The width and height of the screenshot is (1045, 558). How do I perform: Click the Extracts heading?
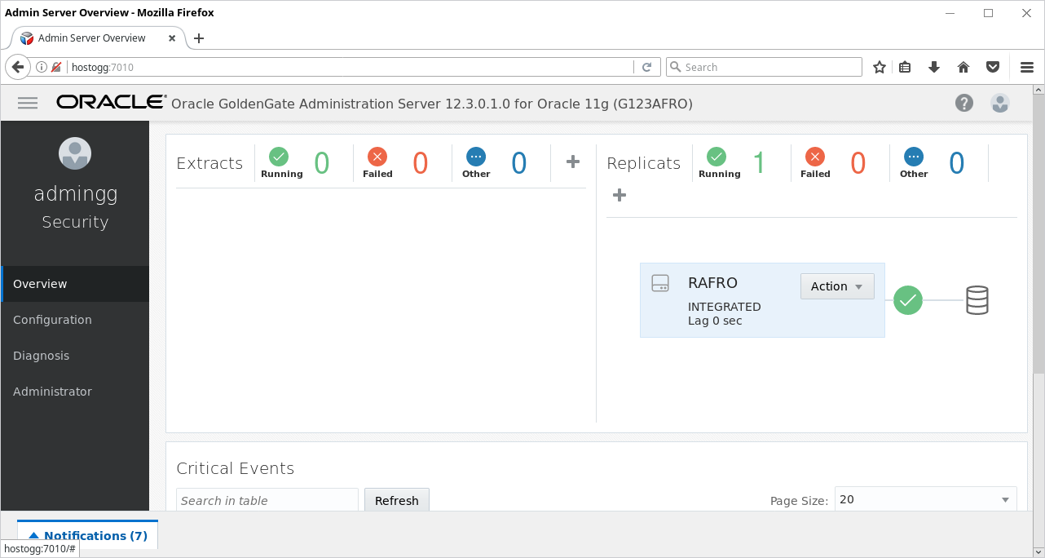point(209,163)
